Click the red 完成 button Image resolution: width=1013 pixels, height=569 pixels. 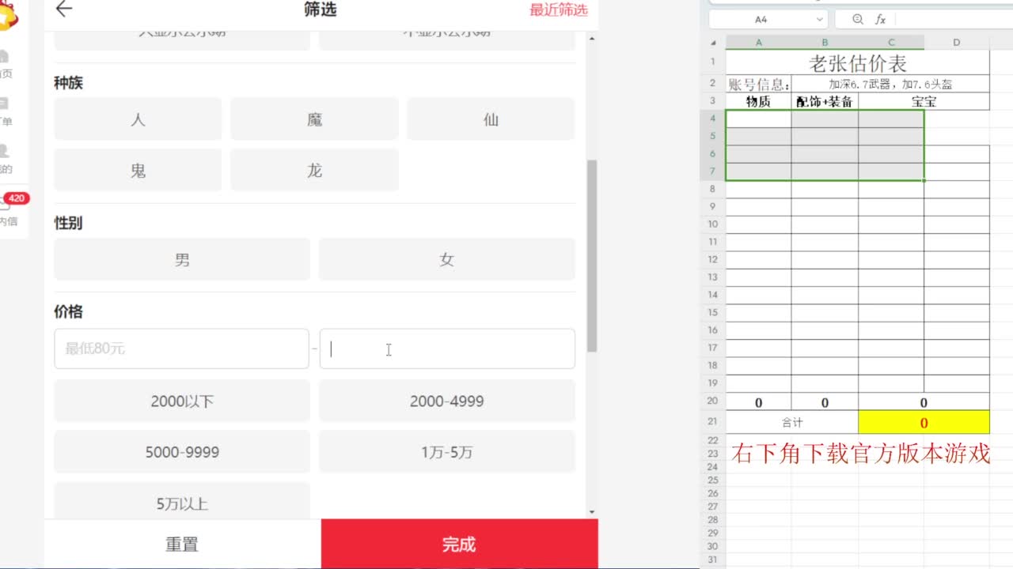[x=459, y=544]
